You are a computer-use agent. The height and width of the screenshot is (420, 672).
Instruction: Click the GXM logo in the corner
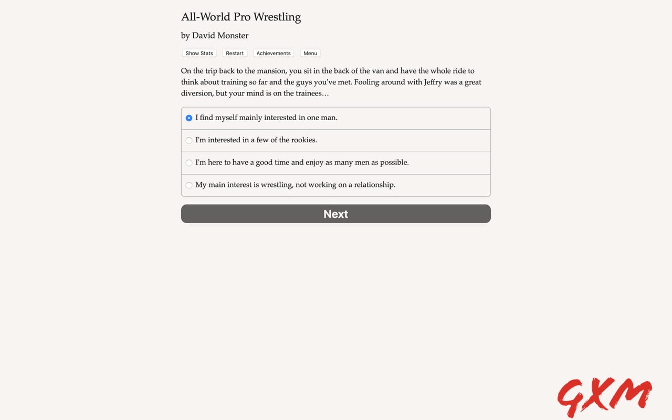[605, 396]
